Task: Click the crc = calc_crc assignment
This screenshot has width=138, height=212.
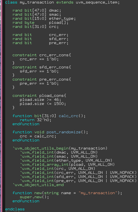Action: [x=38, y=136]
